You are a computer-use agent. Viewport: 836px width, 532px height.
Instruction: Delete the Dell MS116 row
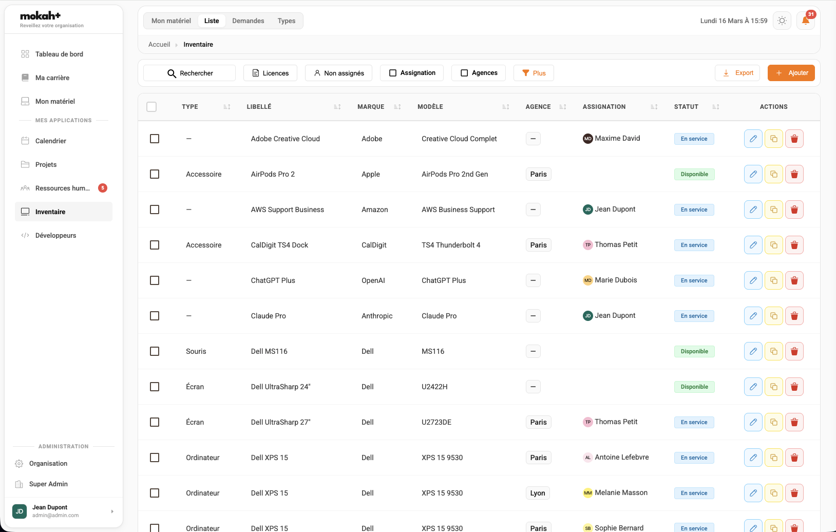794,351
